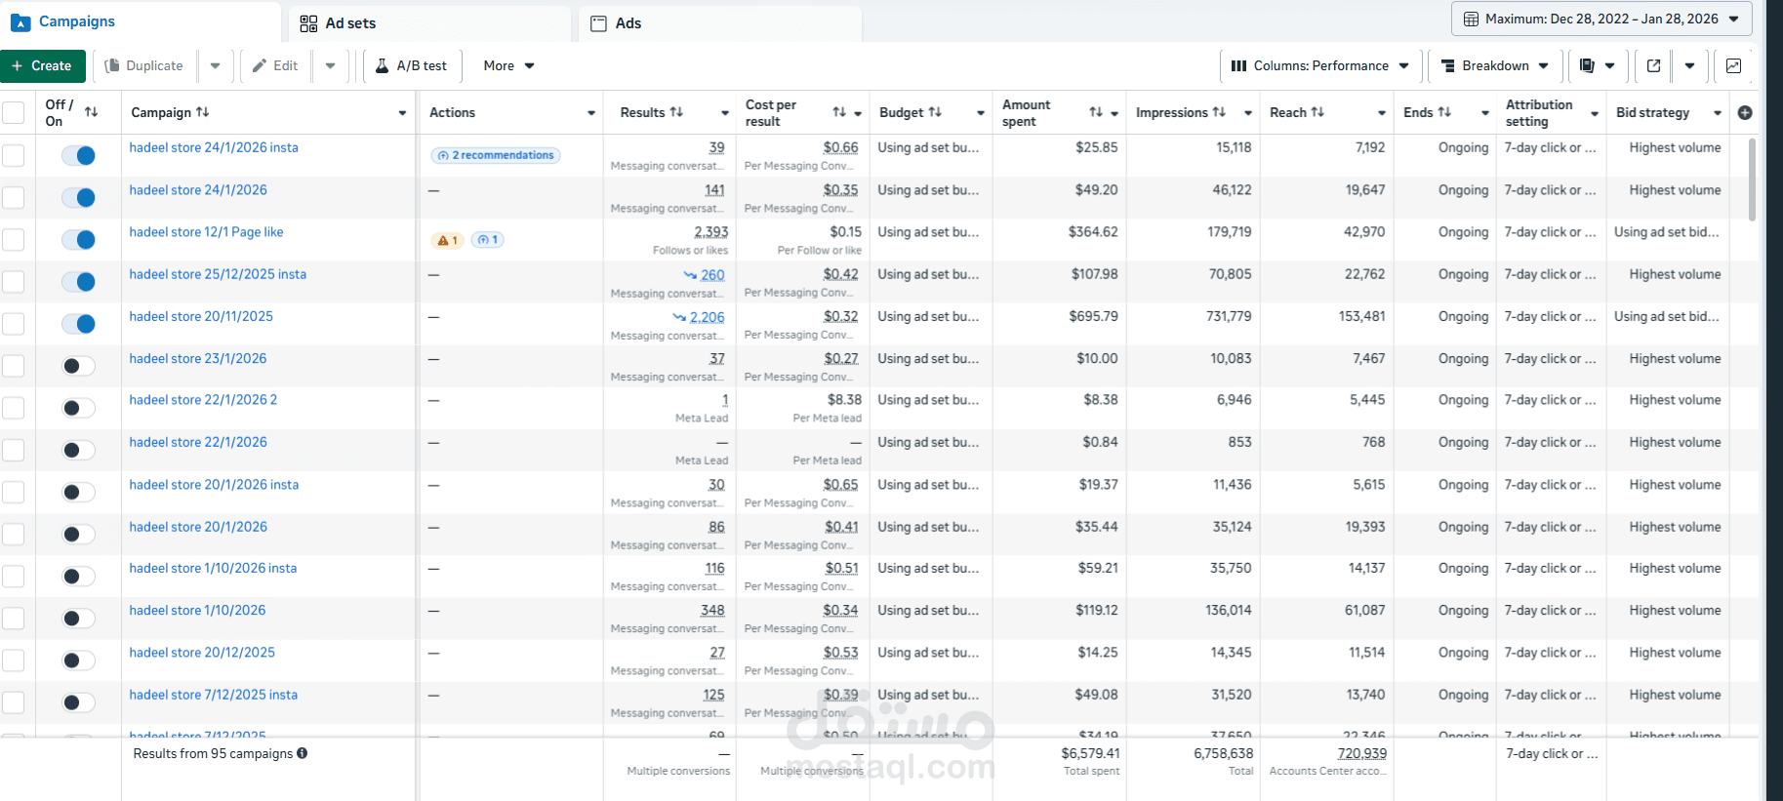Screen dimensions: 1783x801
Task: Start an A/B test
Action: point(412,65)
